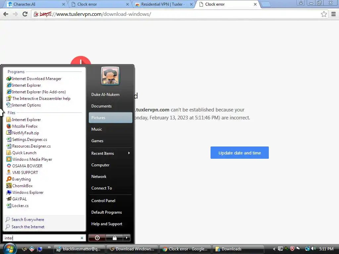Open the Chrome hamburger menu
The image size is (339, 254).
tap(333, 14)
